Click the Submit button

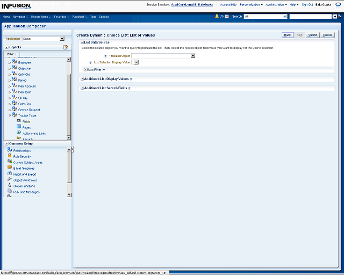coord(312,35)
